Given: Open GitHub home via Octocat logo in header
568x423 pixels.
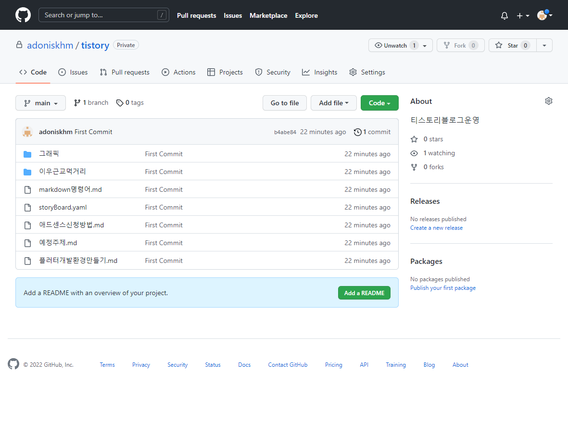Looking at the screenshot, I should [23, 15].
